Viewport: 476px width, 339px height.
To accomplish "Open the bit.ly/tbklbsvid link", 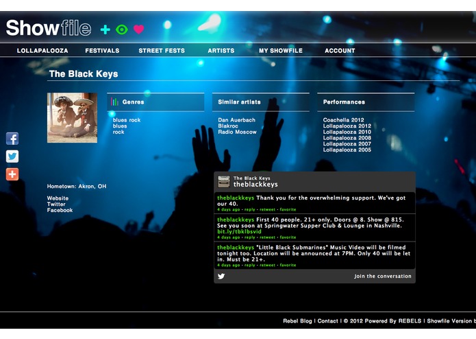I will [x=239, y=231].
